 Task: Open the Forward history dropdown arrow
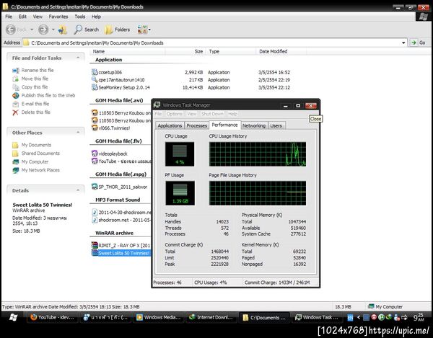tap(53, 30)
